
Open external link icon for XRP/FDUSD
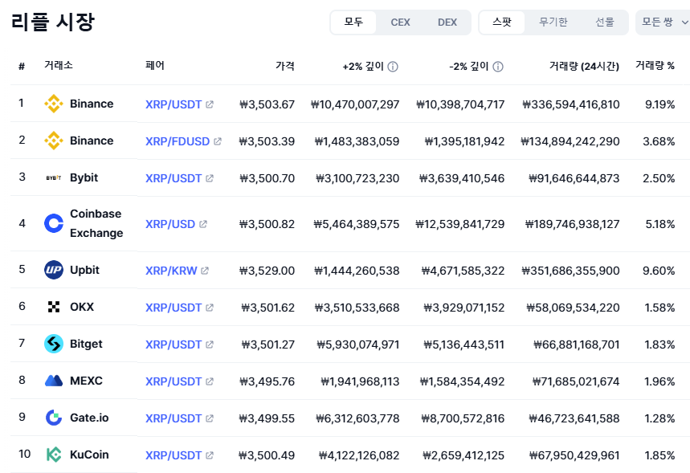coord(218,141)
